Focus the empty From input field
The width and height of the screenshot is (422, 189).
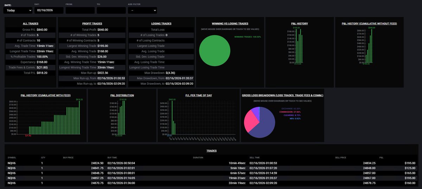[x=80, y=11]
